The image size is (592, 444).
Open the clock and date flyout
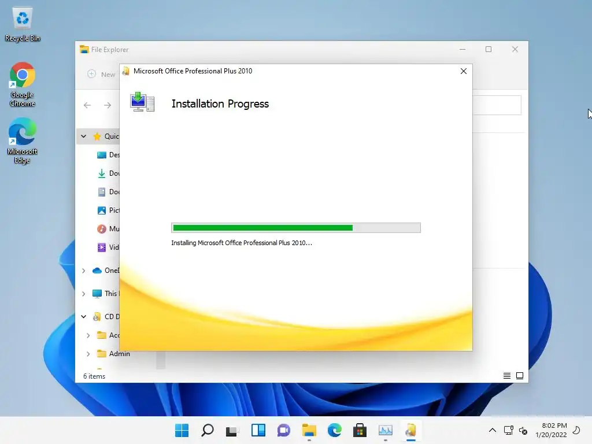551,430
